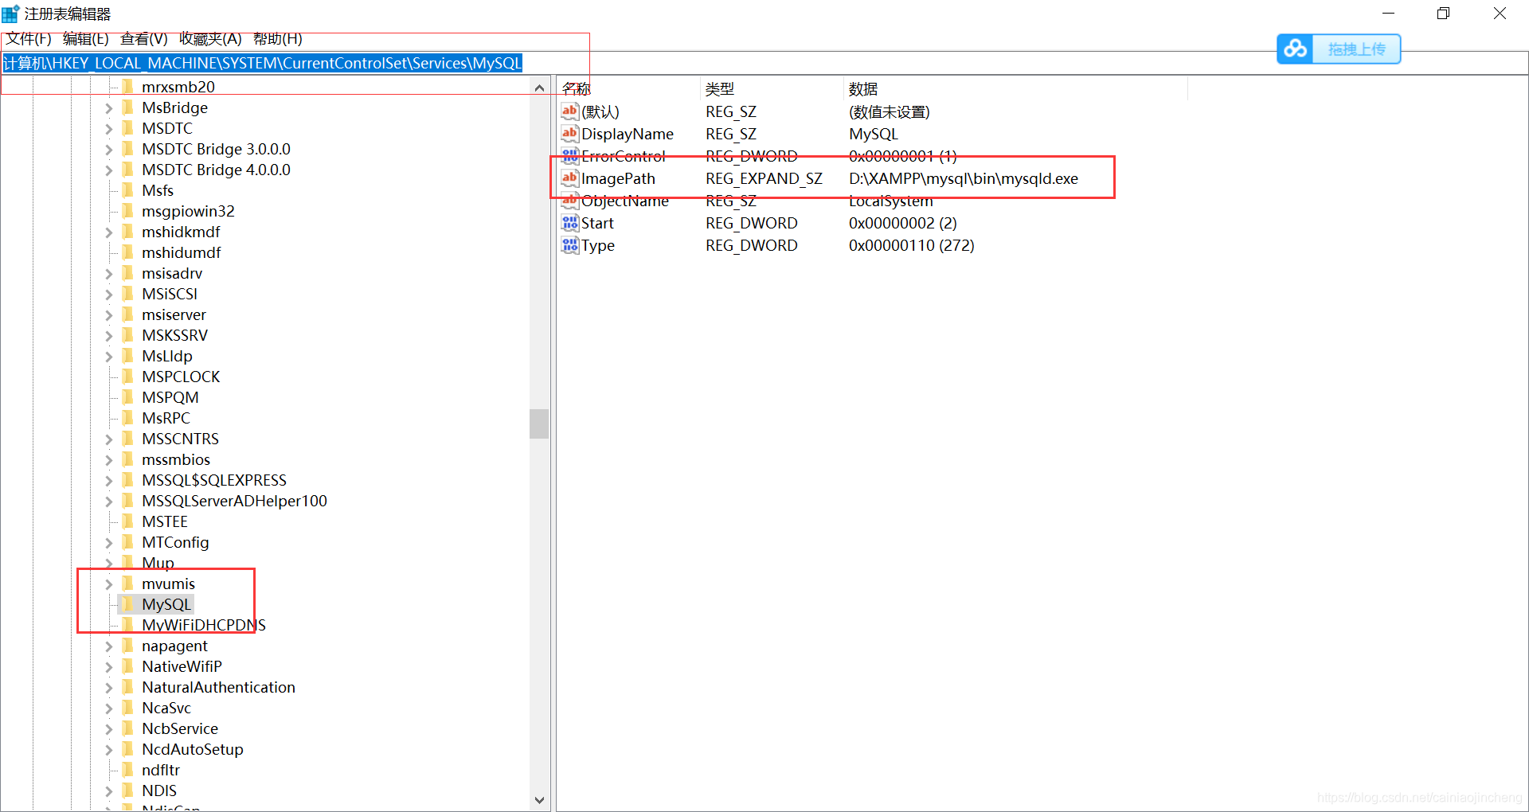Click the Start REG_DWORD icon
This screenshot has width=1529, height=812.
(x=569, y=223)
